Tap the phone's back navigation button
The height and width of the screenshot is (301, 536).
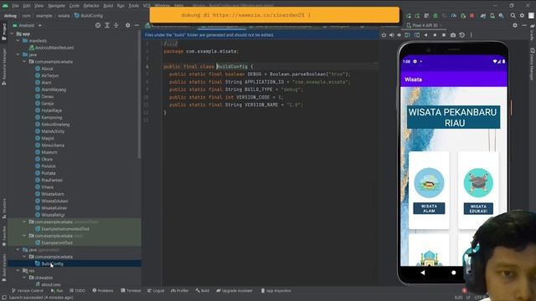(x=423, y=273)
